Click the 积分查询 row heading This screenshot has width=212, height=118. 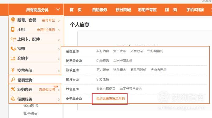[72, 79]
